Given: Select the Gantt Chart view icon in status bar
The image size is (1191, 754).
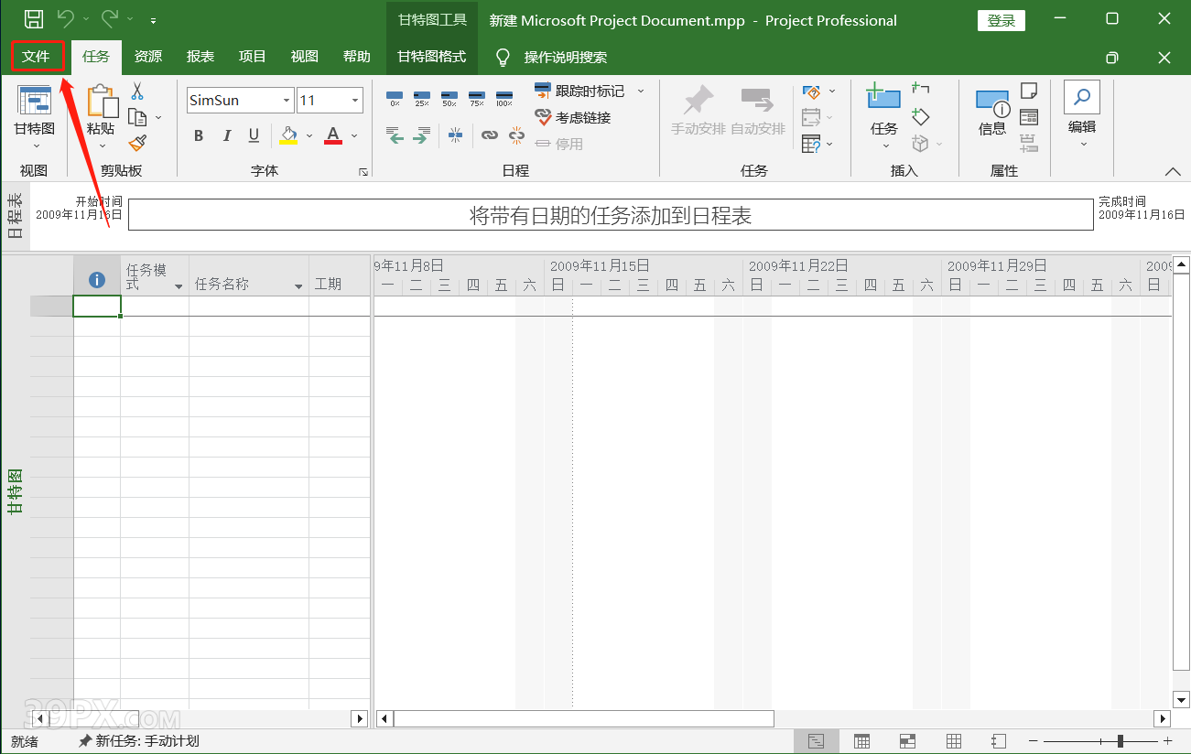Looking at the screenshot, I should click(x=817, y=741).
